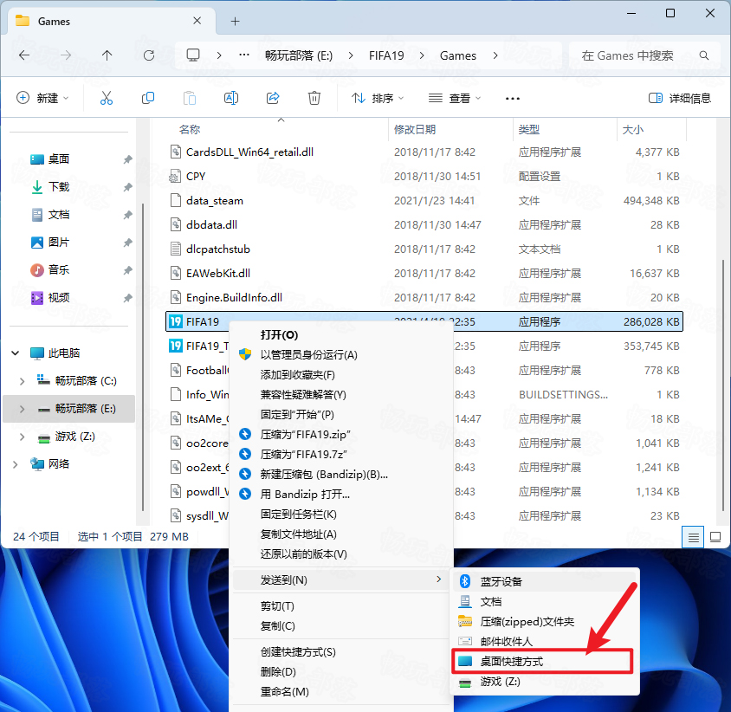Choose Mail recipient in Send to submenu
The image size is (731, 712).
545,642
